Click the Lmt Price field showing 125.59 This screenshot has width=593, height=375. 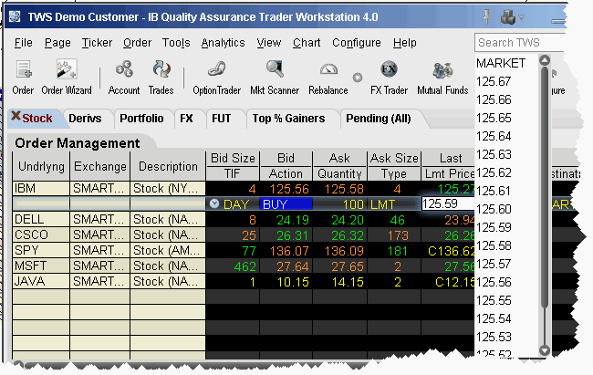[448, 204]
